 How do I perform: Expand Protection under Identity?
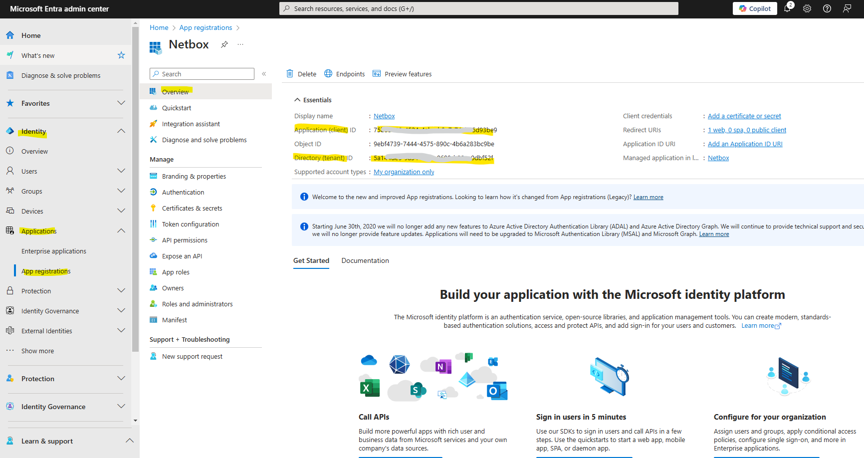[121, 290]
